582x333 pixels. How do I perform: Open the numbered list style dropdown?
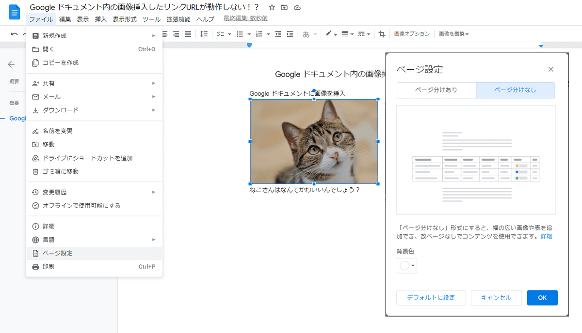(268, 34)
